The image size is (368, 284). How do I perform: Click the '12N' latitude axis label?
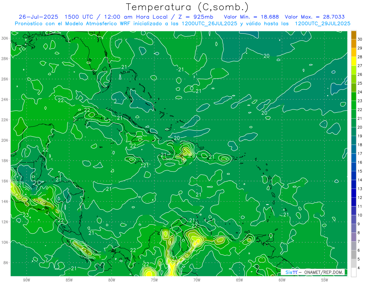5,222
